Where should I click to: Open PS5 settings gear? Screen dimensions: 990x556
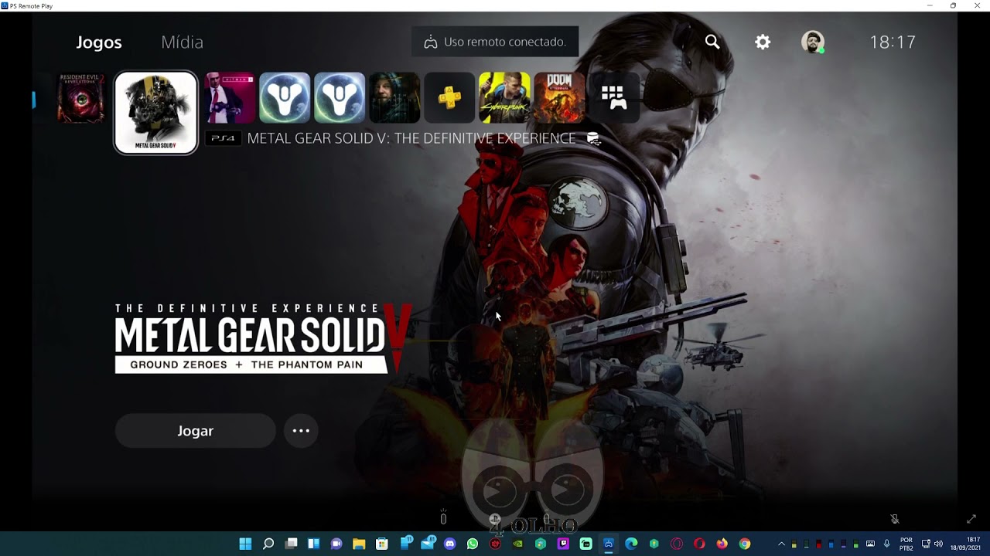(x=763, y=42)
